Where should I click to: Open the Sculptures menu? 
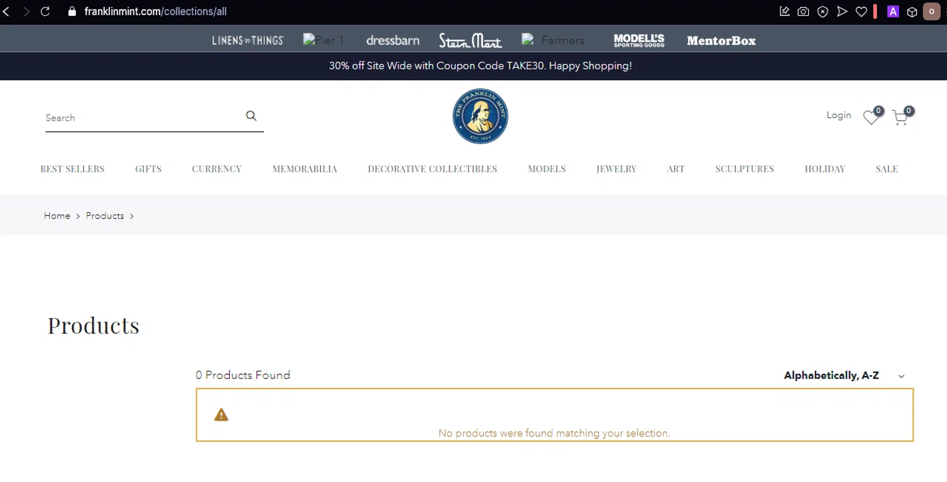744,169
